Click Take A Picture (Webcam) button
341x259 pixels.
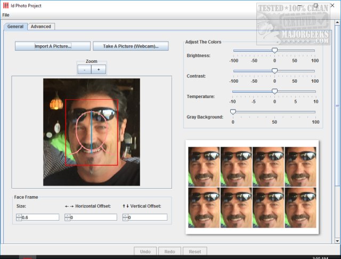point(131,46)
